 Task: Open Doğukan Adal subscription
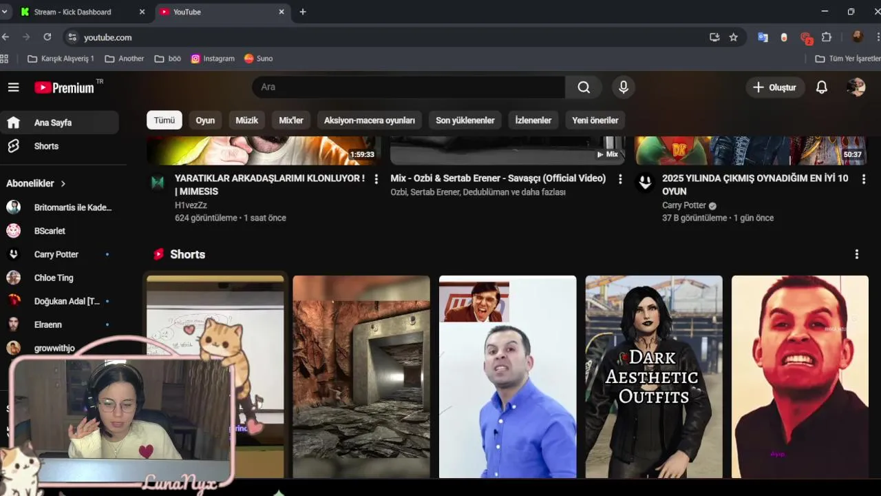60,301
